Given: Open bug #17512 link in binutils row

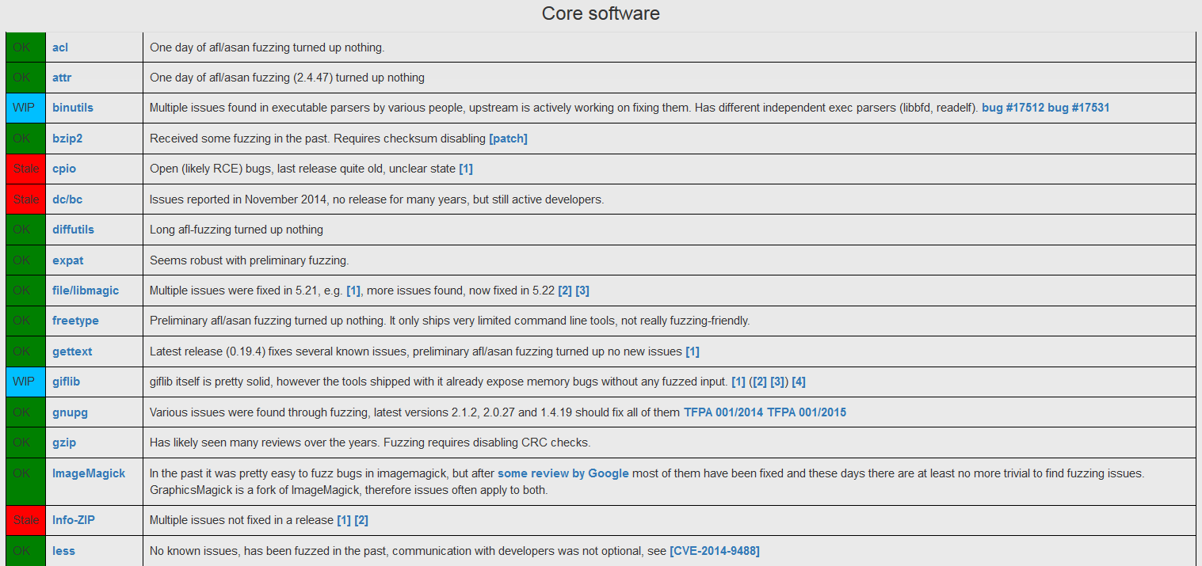Looking at the screenshot, I should (x=1013, y=108).
